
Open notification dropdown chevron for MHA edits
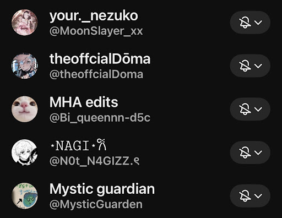point(258,109)
